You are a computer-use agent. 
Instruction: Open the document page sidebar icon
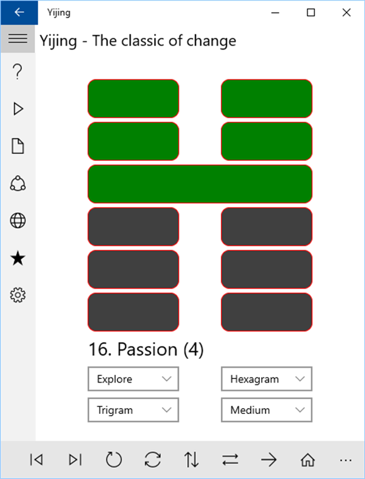[x=18, y=146]
